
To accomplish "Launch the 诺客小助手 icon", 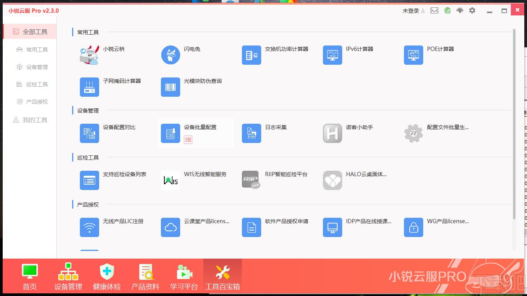I will tap(333, 133).
